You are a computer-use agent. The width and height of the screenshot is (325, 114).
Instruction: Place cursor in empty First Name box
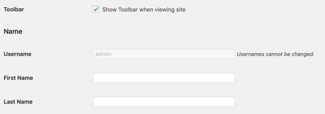coord(164,78)
